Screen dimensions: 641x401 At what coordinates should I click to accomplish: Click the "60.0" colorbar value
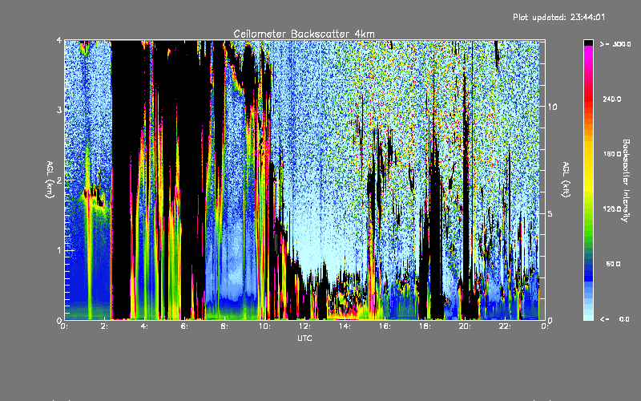(x=613, y=264)
